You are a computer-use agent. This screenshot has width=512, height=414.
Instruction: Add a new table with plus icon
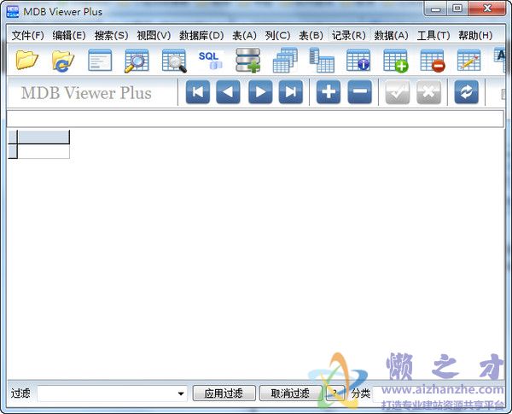point(395,61)
